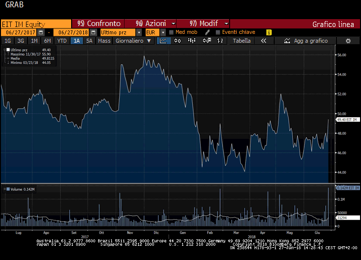Switch to candlestick chart icon
The image size is (361, 260).
pos(178,41)
